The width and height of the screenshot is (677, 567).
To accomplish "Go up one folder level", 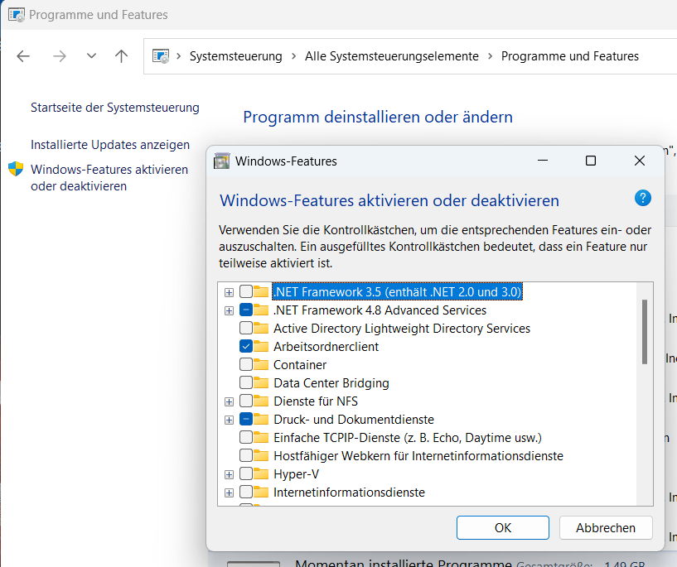I will 121,56.
